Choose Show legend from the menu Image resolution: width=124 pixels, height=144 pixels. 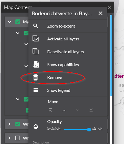click(68, 90)
